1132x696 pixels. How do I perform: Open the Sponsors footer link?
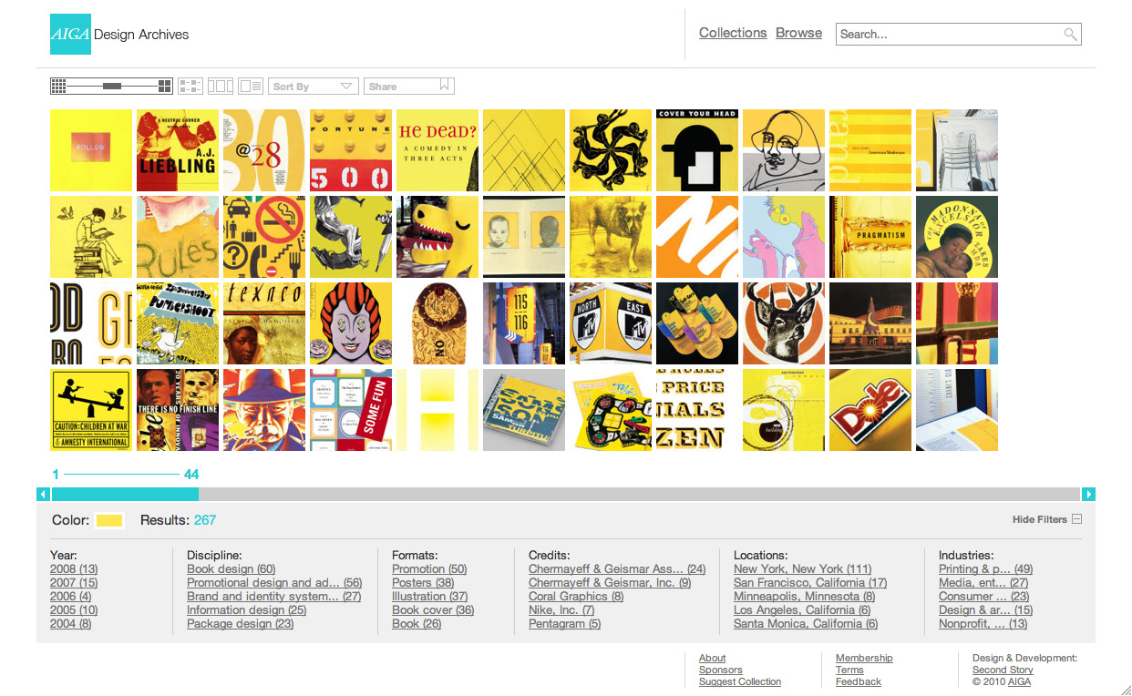click(721, 670)
